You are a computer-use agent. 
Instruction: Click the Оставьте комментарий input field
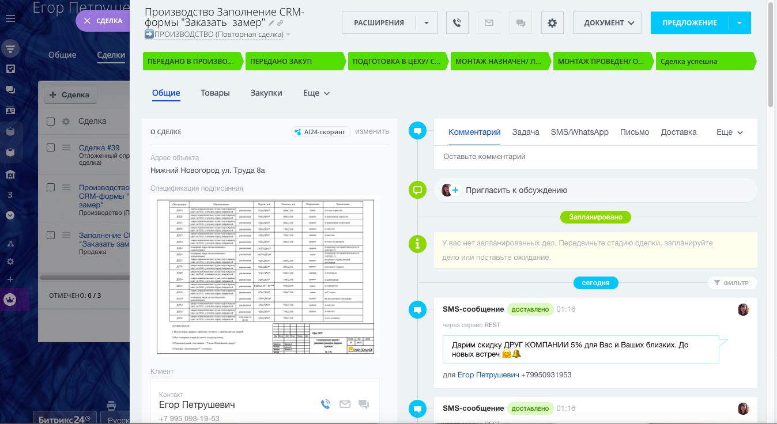point(595,157)
